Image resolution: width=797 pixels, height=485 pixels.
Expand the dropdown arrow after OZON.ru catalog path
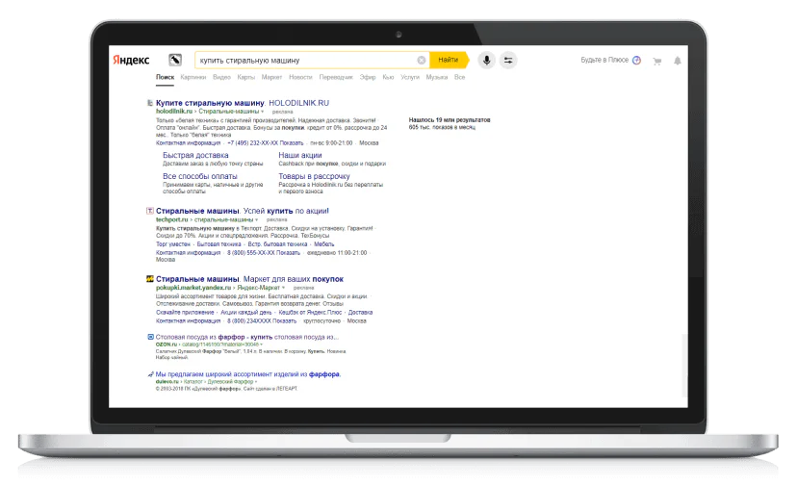tap(261, 345)
